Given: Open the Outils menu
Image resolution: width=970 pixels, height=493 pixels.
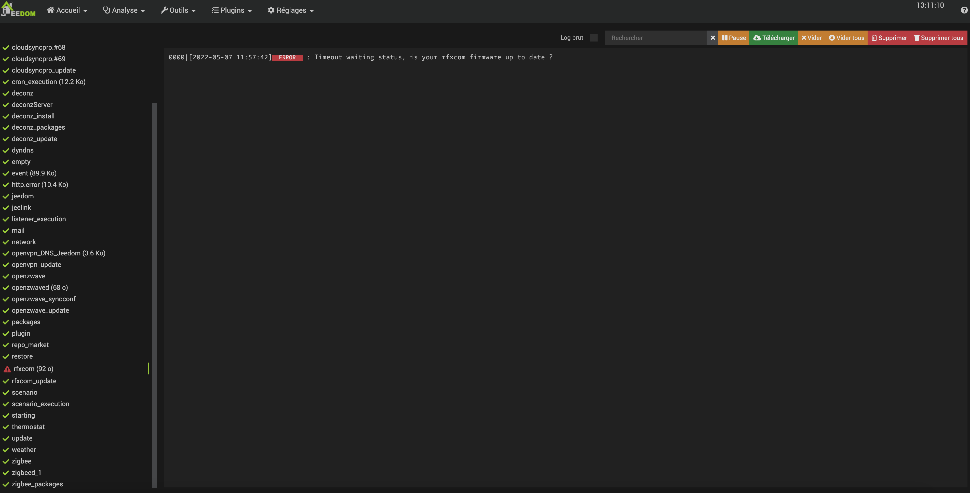Looking at the screenshot, I should (178, 10).
